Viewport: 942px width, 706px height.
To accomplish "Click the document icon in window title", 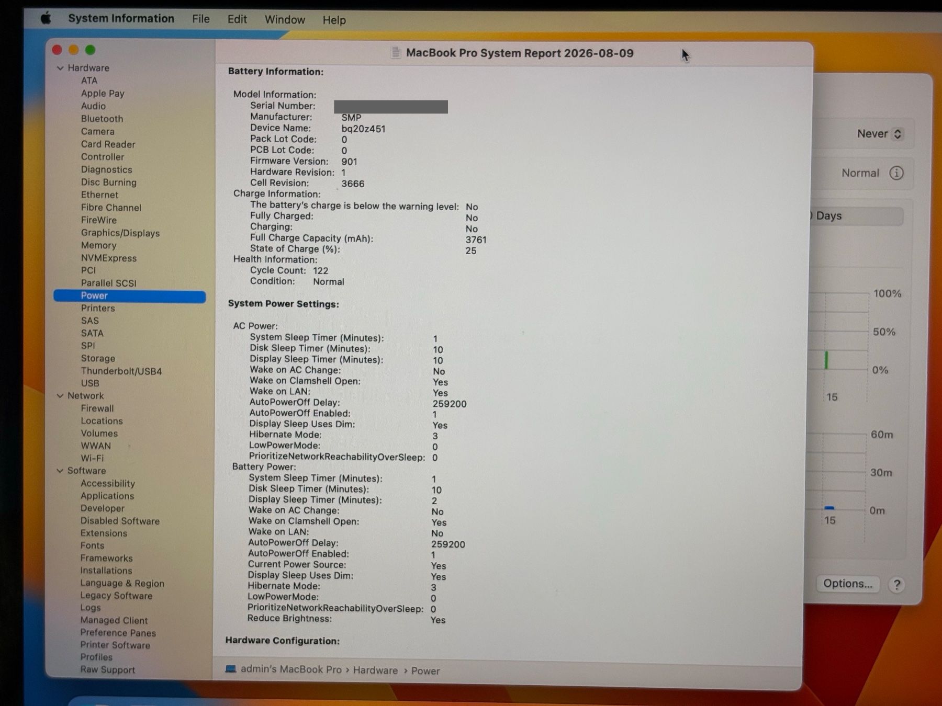I will (x=396, y=53).
